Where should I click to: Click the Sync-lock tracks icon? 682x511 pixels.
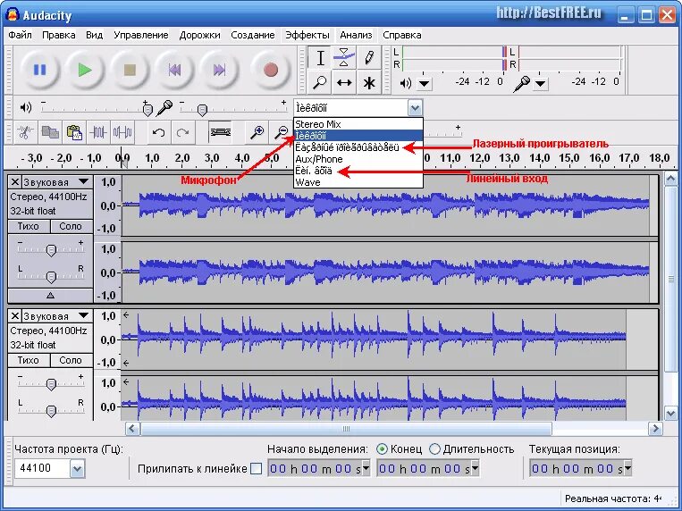(220, 132)
